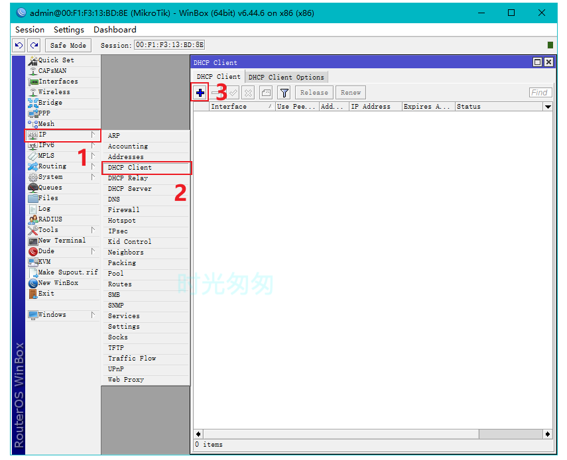Image resolution: width=567 pixels, height=460 pixels.
Task: Open Wireless in sidebar
Action: click(x=63, y=92)
